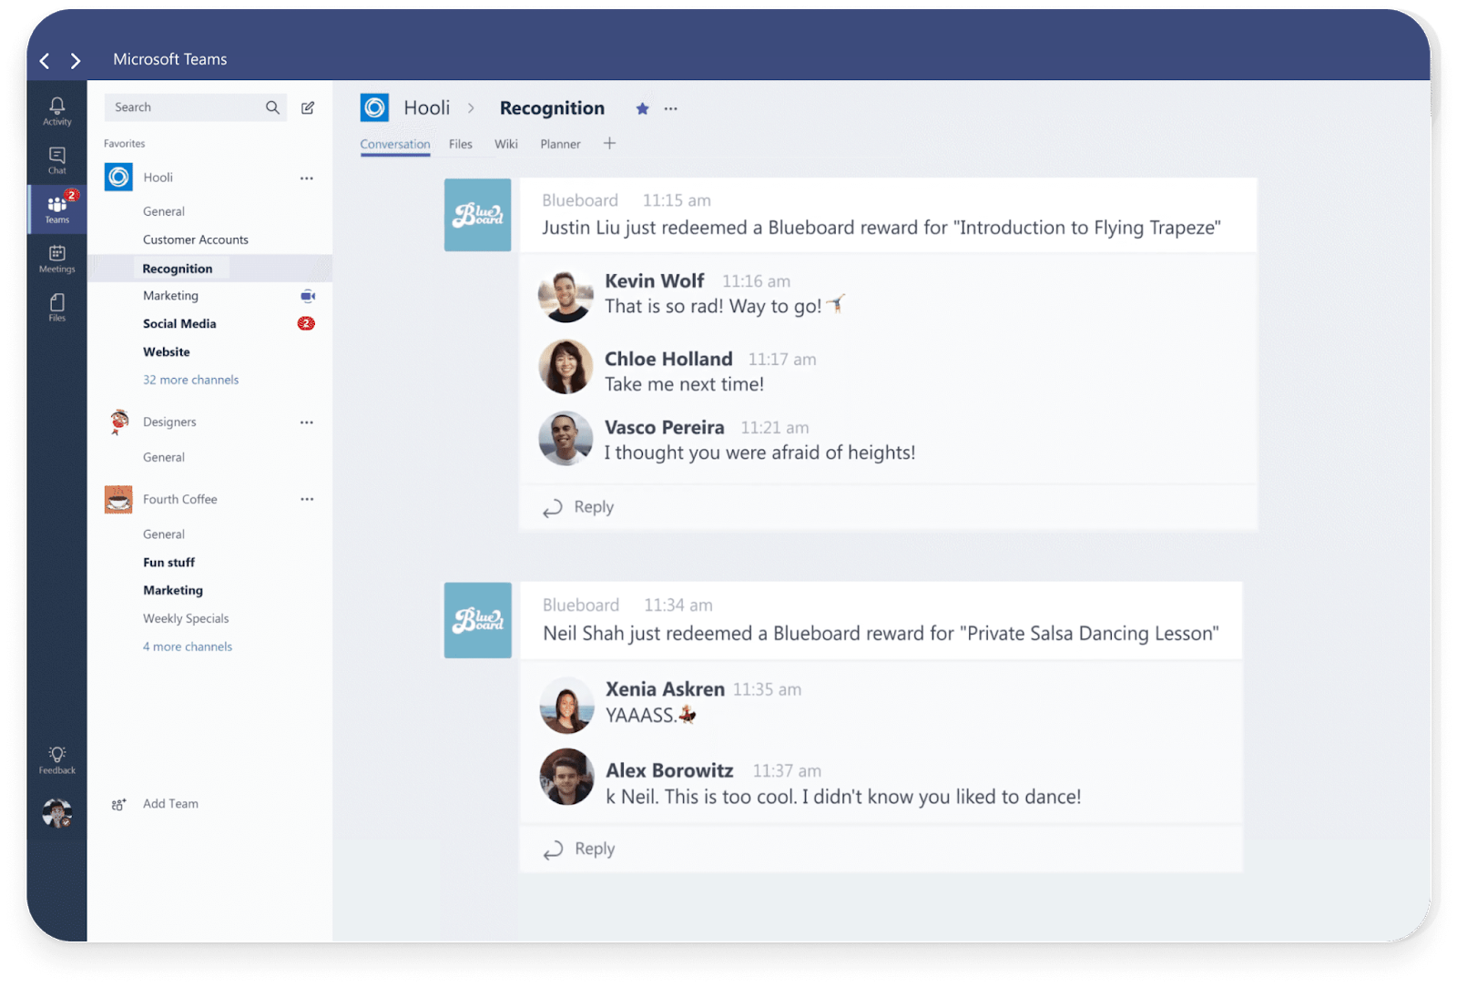Open the Weekly Specials channel
The width and height of the screenshot is (1457, 987).
point(186,618)
